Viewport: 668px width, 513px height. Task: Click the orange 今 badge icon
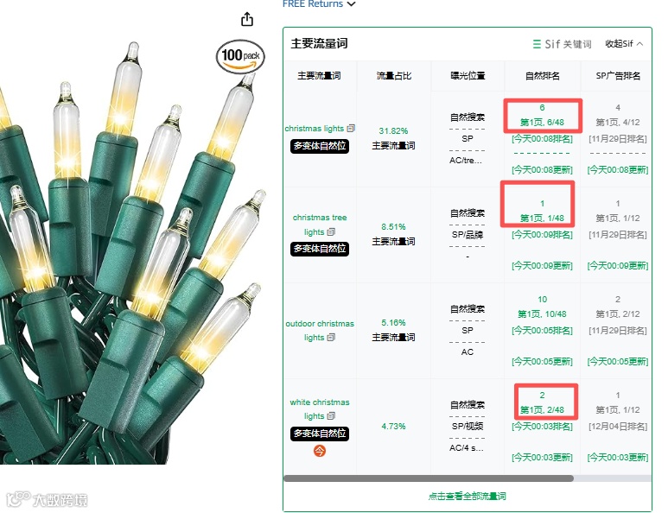[320, 451]
